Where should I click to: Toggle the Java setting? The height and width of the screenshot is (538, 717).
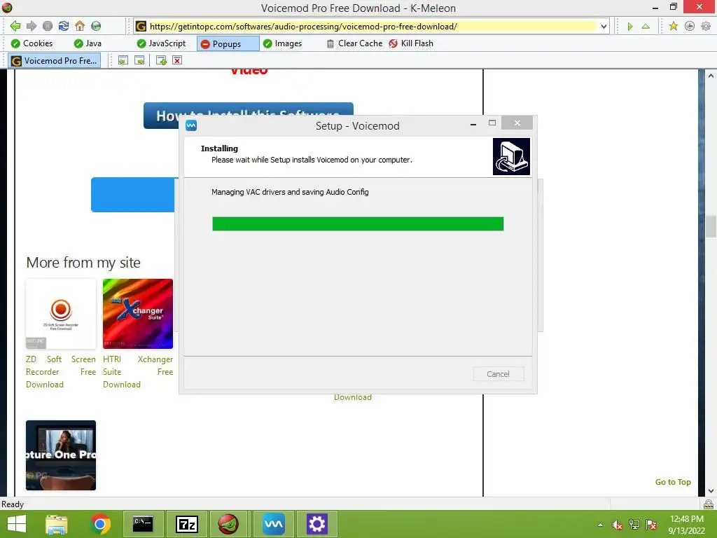coord(88,43)
